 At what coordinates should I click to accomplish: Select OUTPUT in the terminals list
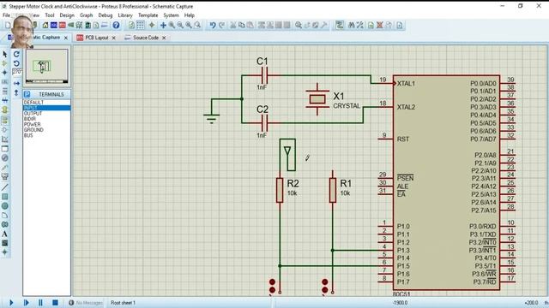46,114
